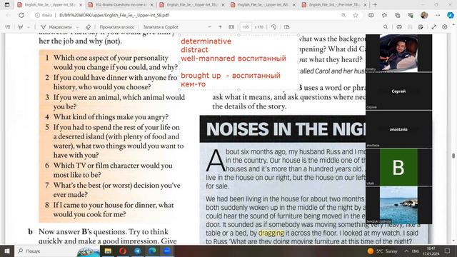Open Collections panel

click(x=398, y=15)
